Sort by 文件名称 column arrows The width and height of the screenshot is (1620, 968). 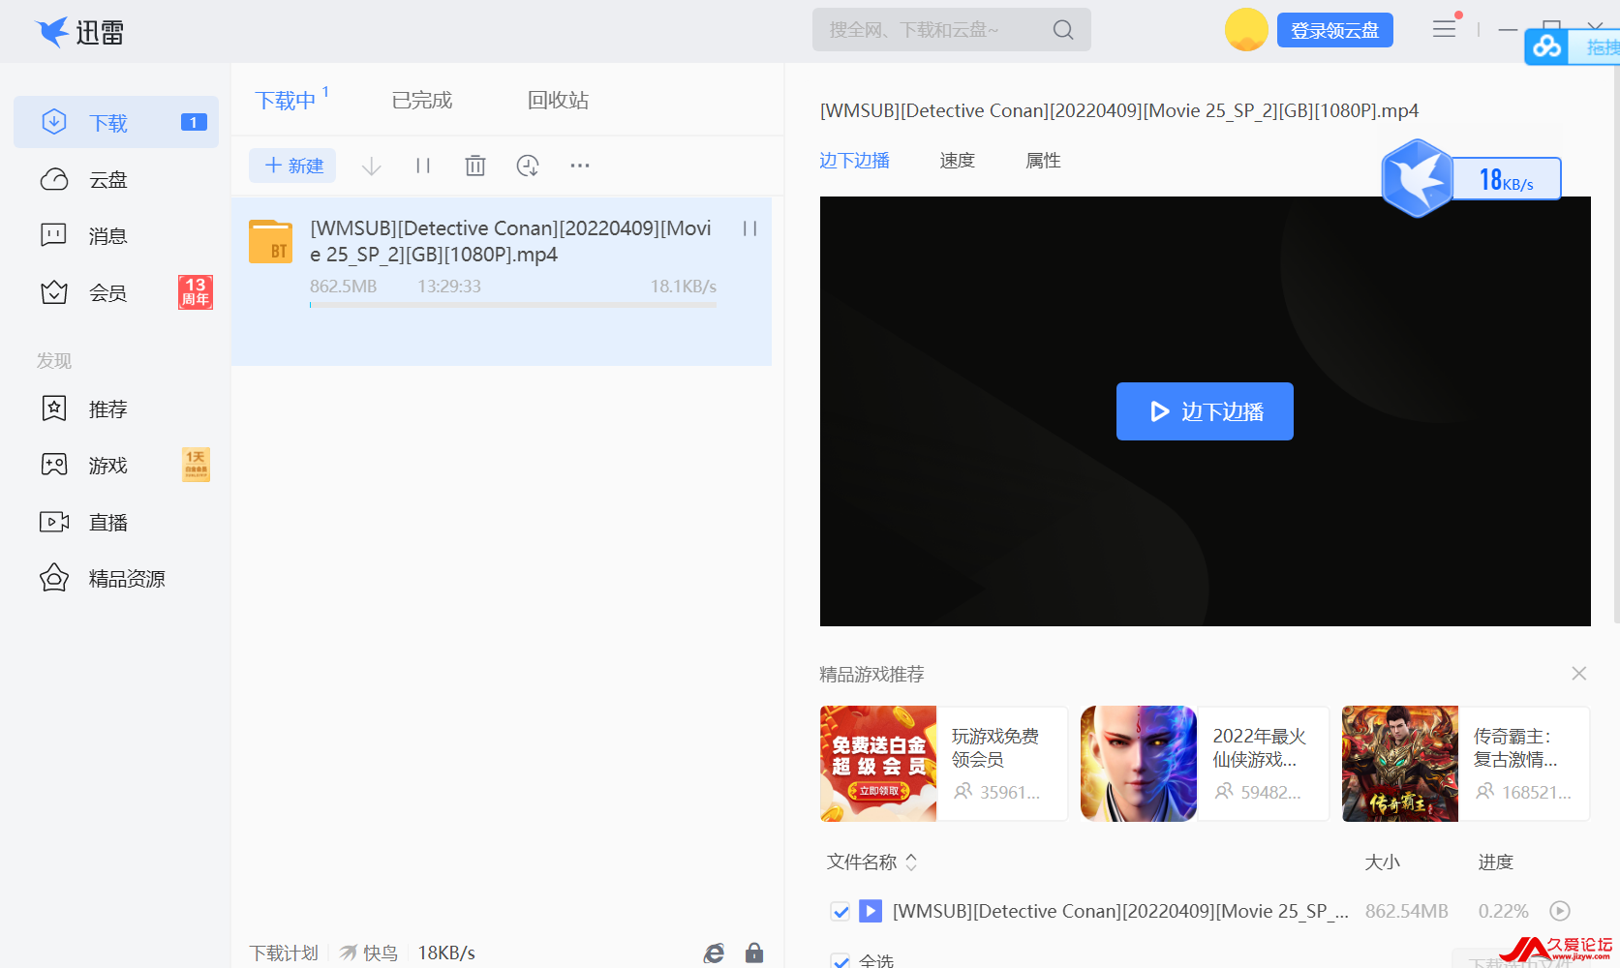tap(911, 862)
